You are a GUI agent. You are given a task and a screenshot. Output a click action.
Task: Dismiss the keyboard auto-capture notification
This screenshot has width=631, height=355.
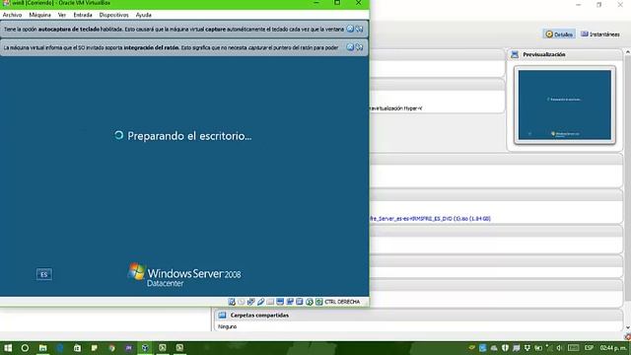[x=350, y=29]
